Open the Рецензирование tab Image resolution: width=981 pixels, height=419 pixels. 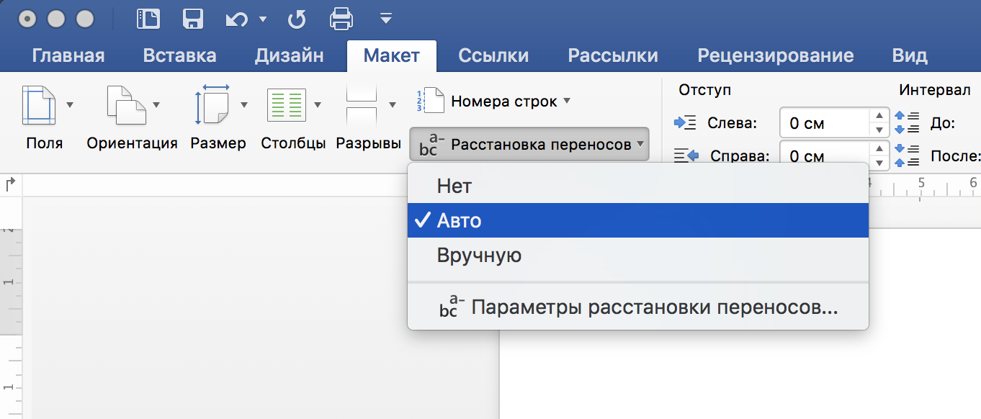pyautogui.click(x=775, y=55)
